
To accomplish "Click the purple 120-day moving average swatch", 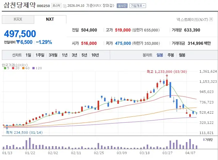I will (33, 68).
